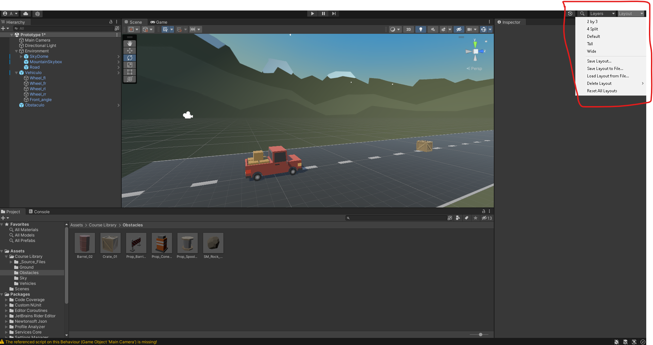Click Save Layout... in the menu
This screenshot has height=345, width=653.
[599, 61]
